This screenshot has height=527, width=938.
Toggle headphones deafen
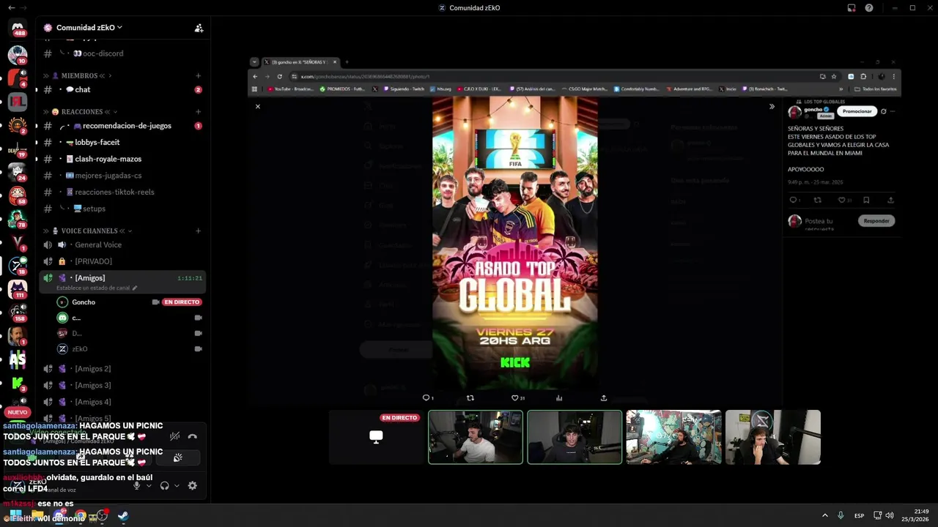[165, 485]
